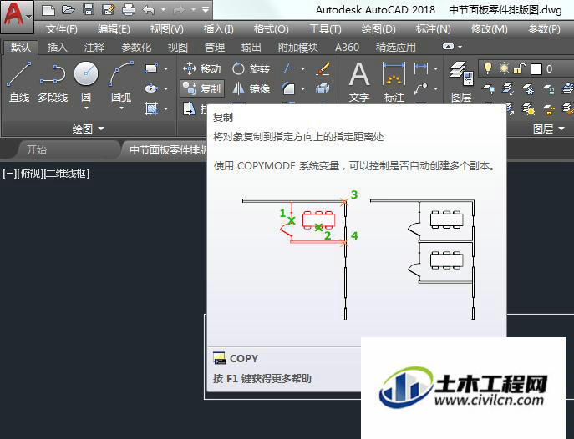The height and width of the screenshot is (439, 574).
Task: Select the Rectangle draw tool icon
Action: [x=151, y=68]
